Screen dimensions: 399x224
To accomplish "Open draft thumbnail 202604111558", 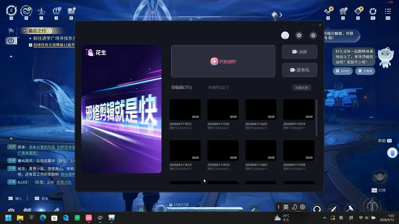I will [x=299, y=150].
